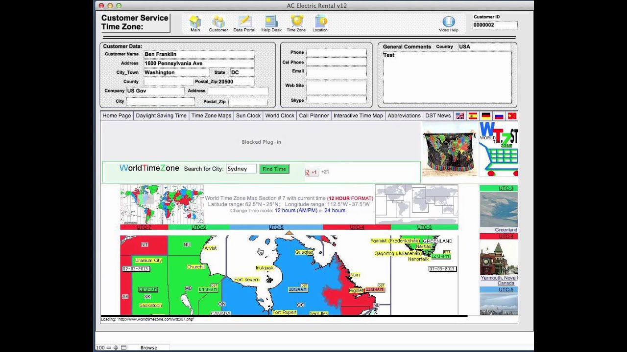627x352 pixels.
Task: Click the Country field showing USA
Action: [x=484, y=47]
